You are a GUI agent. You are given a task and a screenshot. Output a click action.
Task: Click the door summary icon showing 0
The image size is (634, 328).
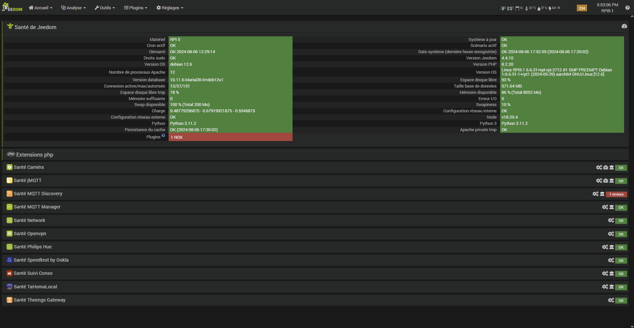point(503,8)
